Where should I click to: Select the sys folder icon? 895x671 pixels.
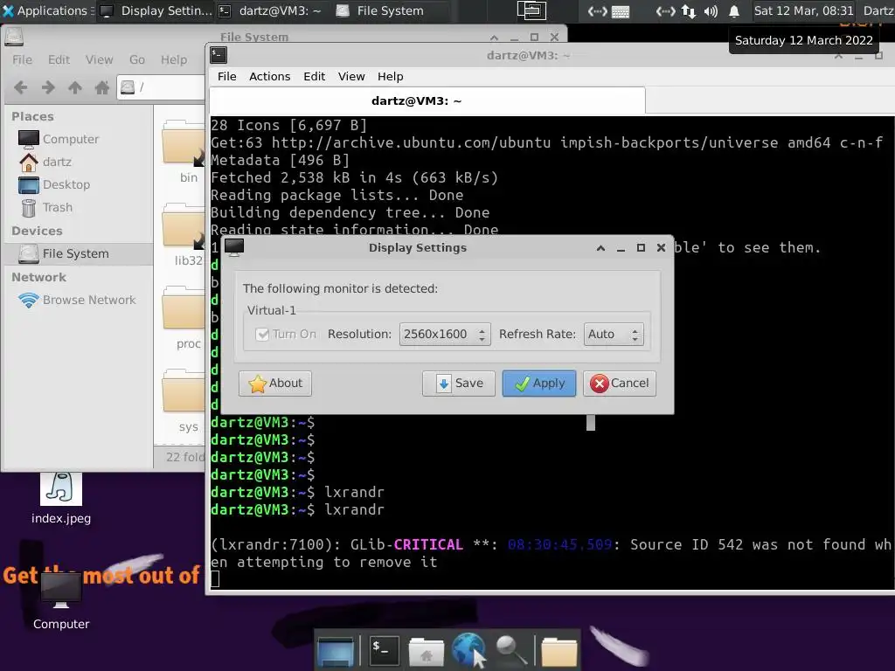(x=184, y=391)
